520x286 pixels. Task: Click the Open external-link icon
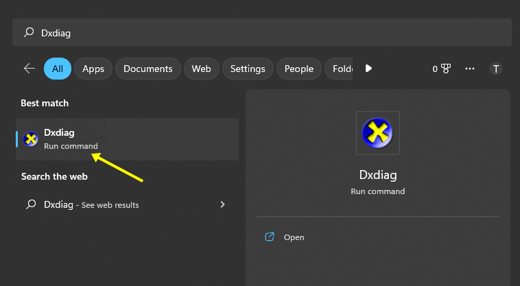pos(270,237)
